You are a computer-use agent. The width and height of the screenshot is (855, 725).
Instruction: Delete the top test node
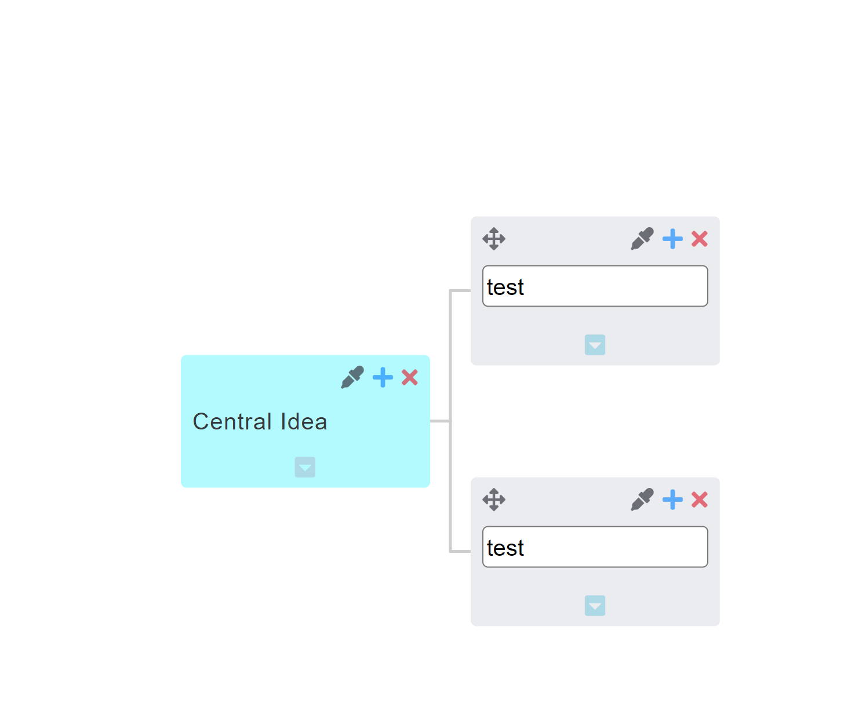(700, 238)
